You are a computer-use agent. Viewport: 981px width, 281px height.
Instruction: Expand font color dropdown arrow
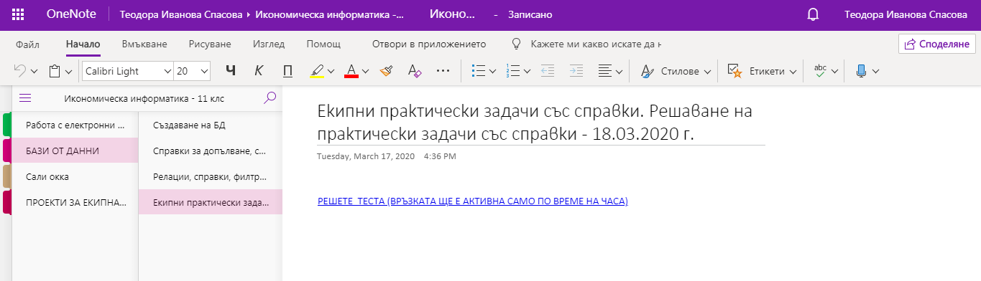pyautogui.click(x=365, y=72)
